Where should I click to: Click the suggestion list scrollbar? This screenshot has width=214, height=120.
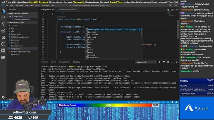click(x=141, y=33)
